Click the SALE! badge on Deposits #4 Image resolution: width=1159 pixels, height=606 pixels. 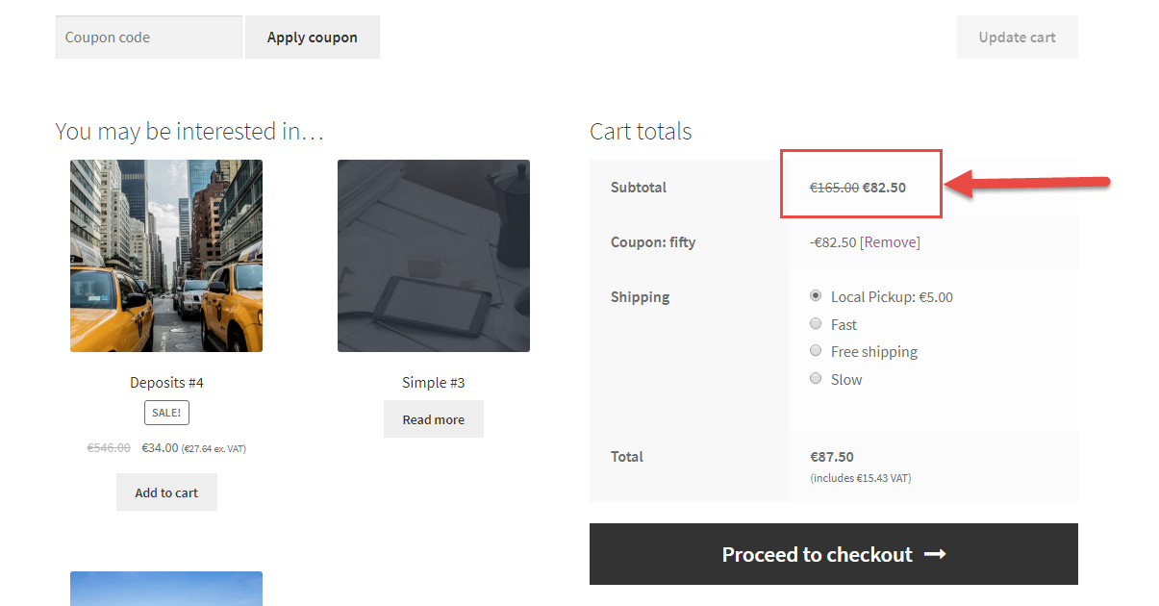pos(166,413)
